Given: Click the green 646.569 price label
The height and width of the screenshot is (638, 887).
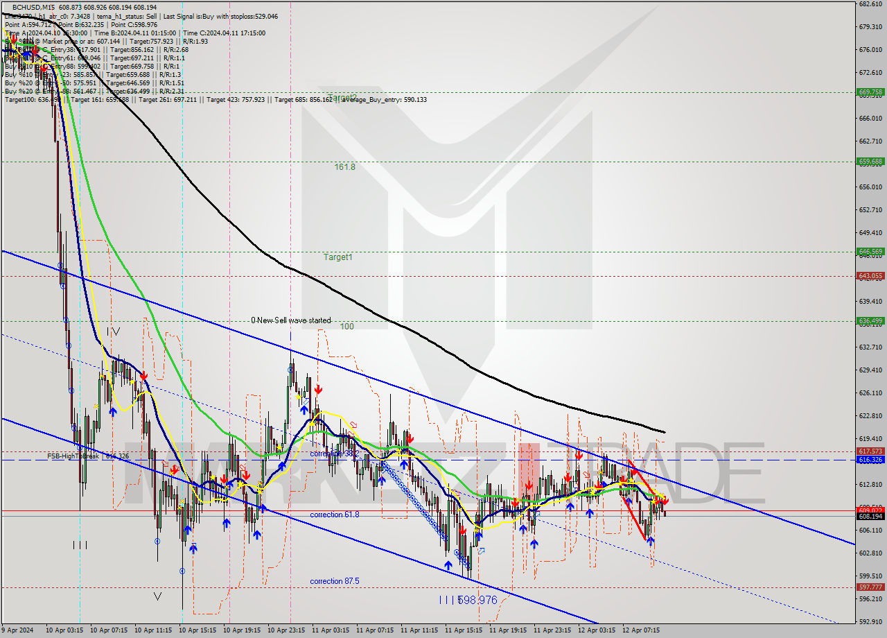Looking at the screenshot, I should pyautogui.click(x=870, y=252).
